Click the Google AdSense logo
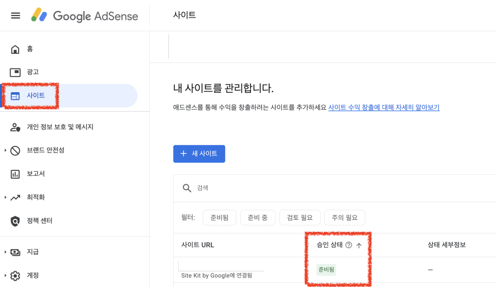This screenshot has width=496, height=287. 85,16
